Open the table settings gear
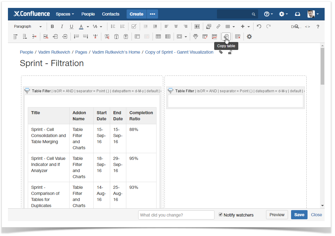 [249, 37]
